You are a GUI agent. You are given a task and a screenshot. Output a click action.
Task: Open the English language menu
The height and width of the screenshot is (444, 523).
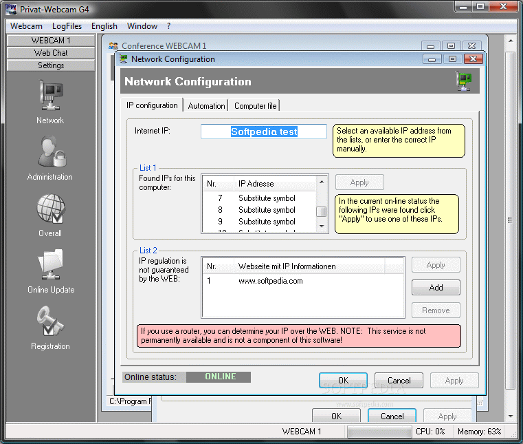[x=104, y=26]
